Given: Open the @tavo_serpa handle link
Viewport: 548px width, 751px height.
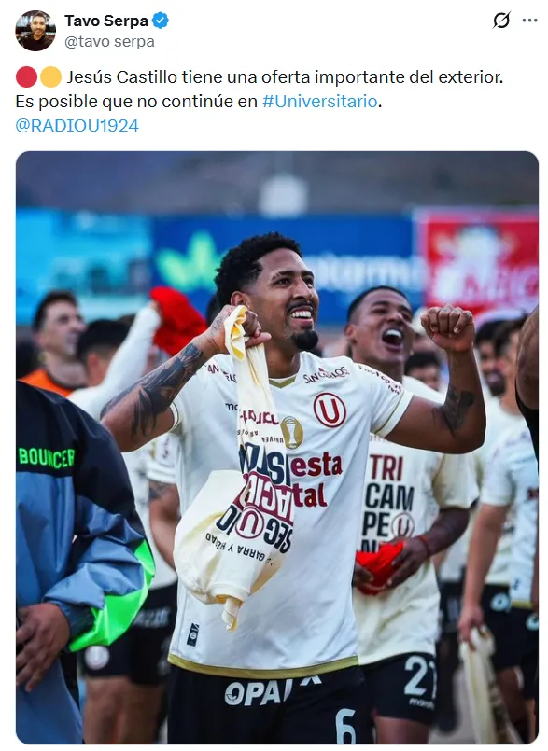Looking at the screenshot, I should coord(109,42).
